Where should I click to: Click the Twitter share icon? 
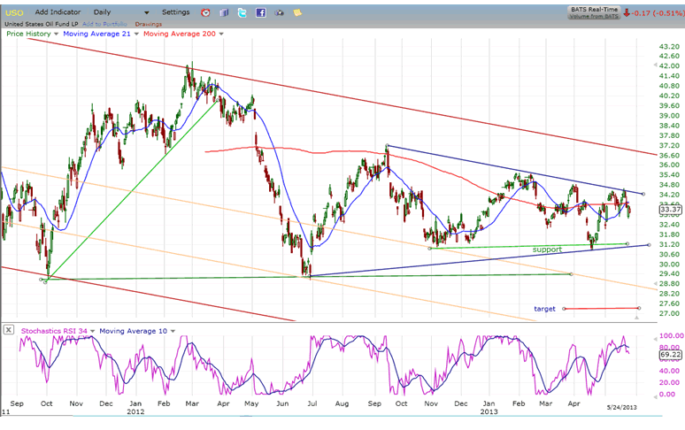pos(242,12)
